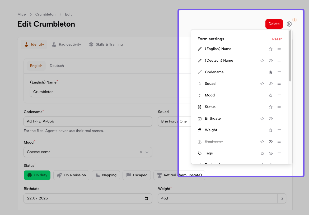Star the Squad field

pos(262,84)
